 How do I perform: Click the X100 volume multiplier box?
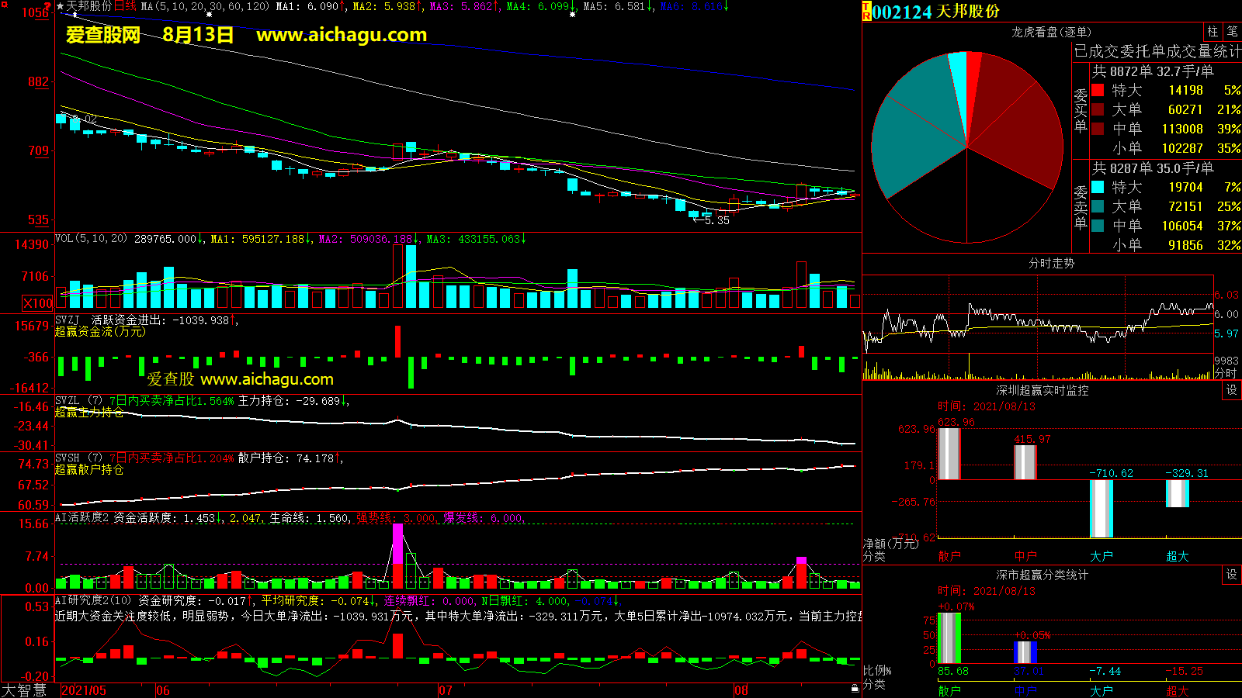click(x=37, y=303)
